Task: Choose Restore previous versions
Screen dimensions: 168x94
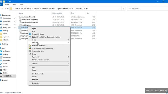Action: (41, 60)
